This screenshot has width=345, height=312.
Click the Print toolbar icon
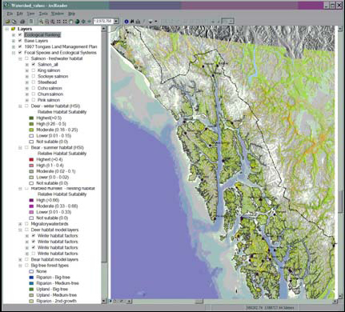click(x=22, y=22)
